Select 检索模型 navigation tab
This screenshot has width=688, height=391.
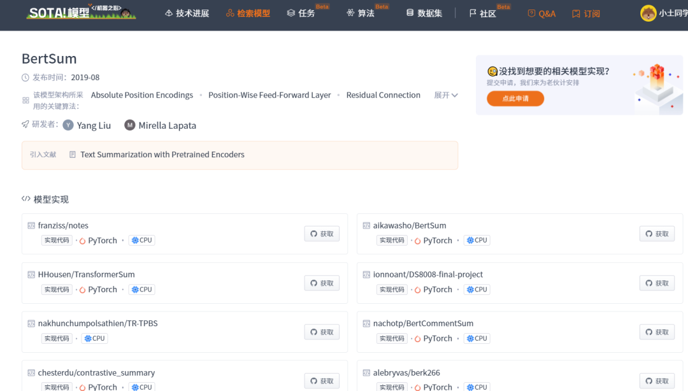pos(248,13)
